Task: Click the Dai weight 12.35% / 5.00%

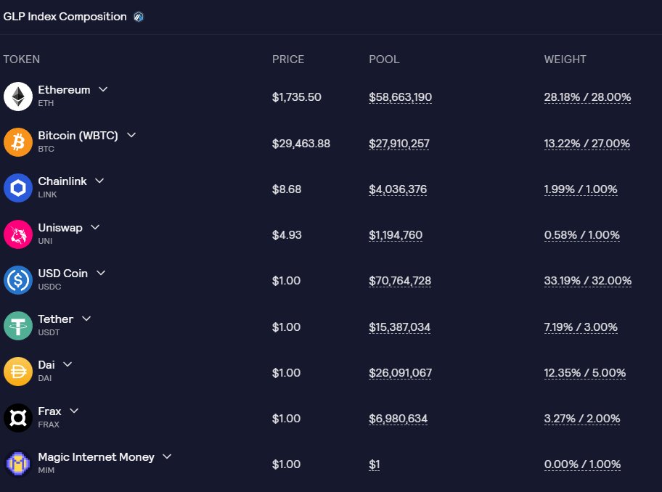Action: [x=585, y=373]
